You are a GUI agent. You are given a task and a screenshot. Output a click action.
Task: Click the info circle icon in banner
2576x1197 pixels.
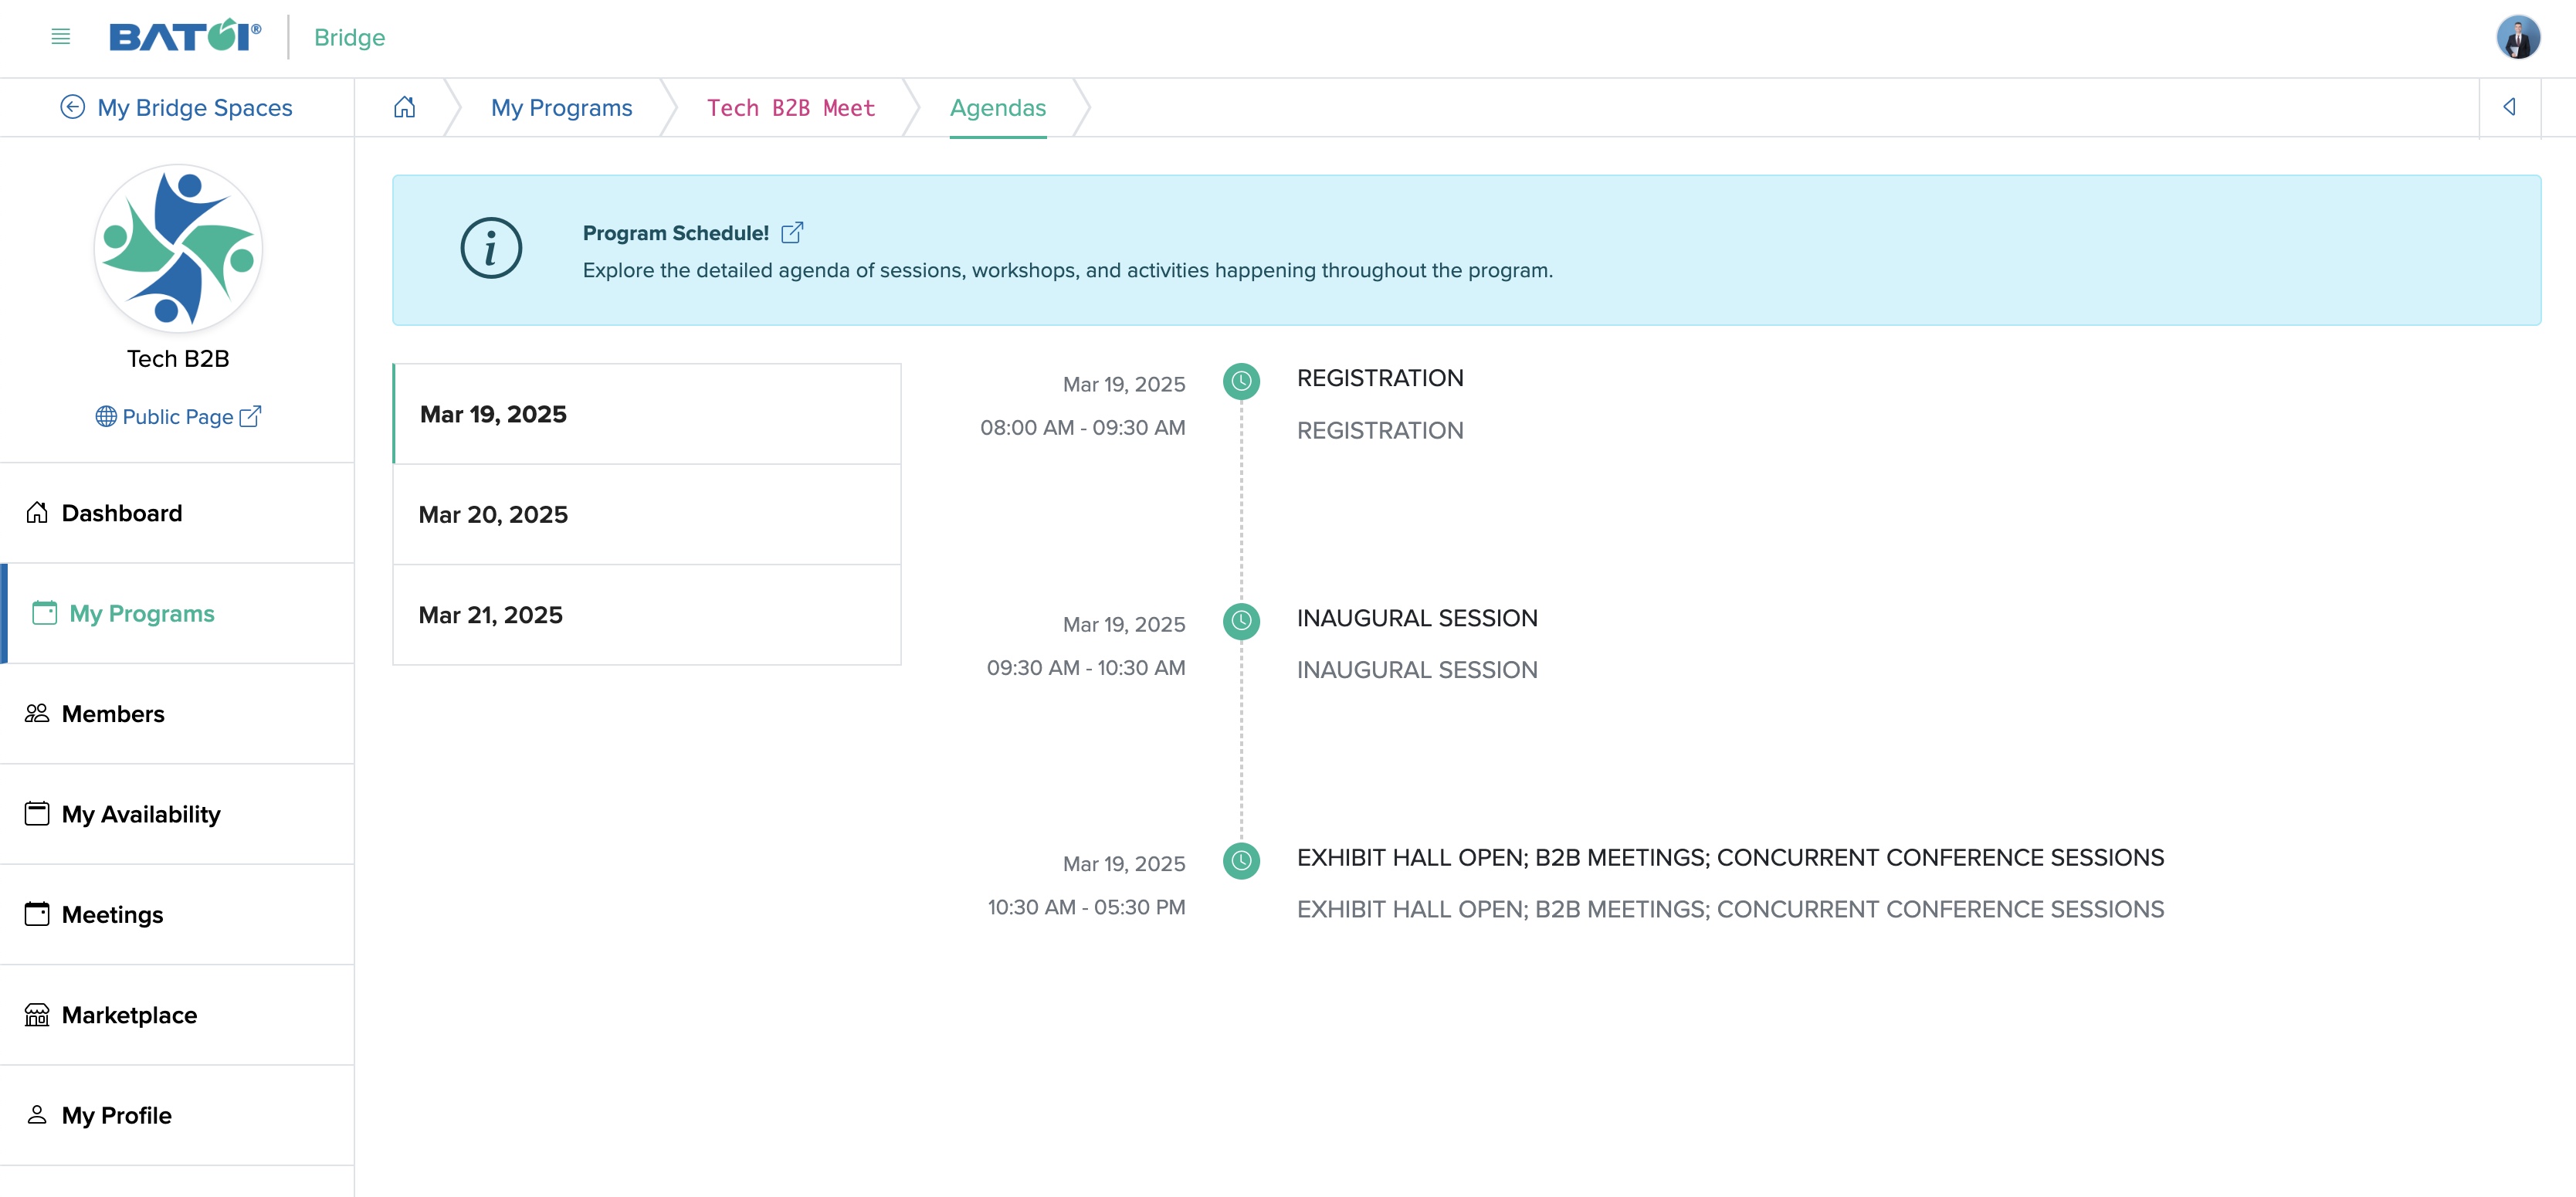coord(491,248)
